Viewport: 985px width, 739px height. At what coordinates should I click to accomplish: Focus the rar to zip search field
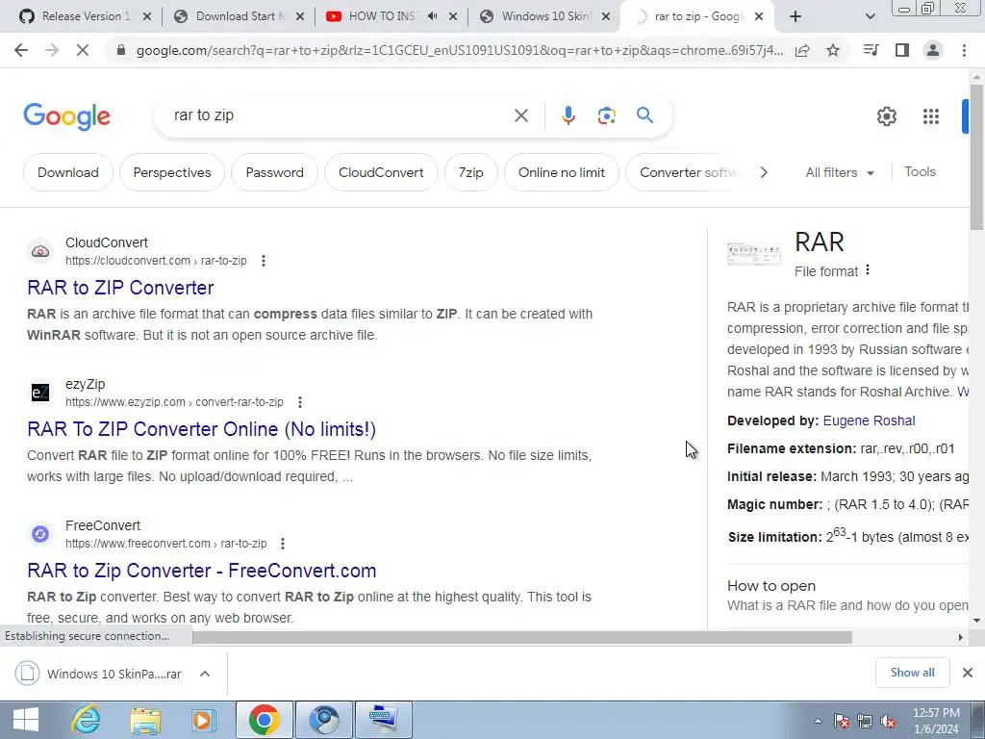point(340,115)
